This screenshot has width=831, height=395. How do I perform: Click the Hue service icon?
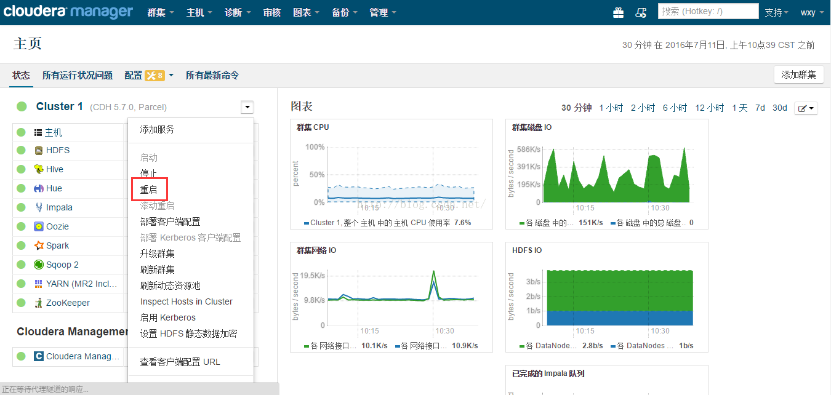click(x=39, y=188)
